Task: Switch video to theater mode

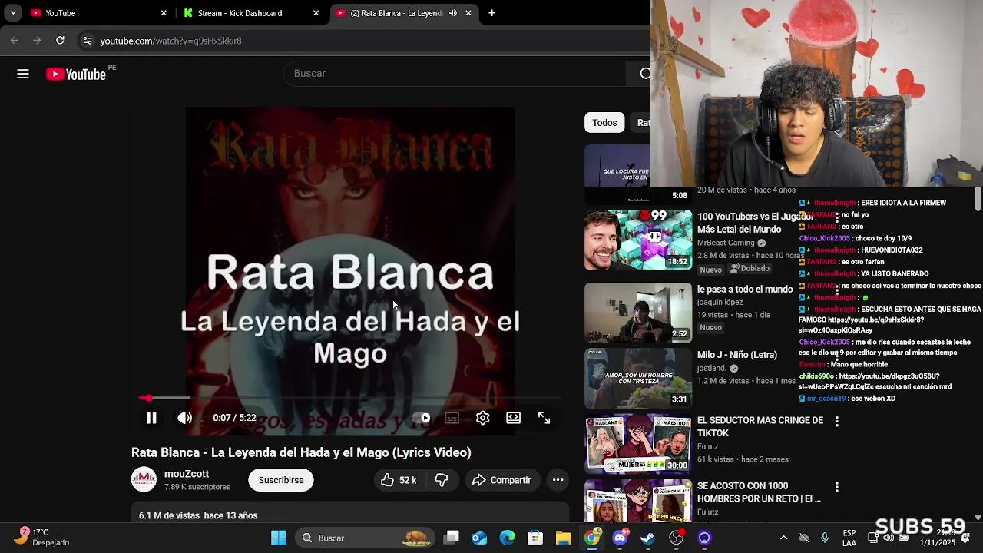Action: point(513,418)
